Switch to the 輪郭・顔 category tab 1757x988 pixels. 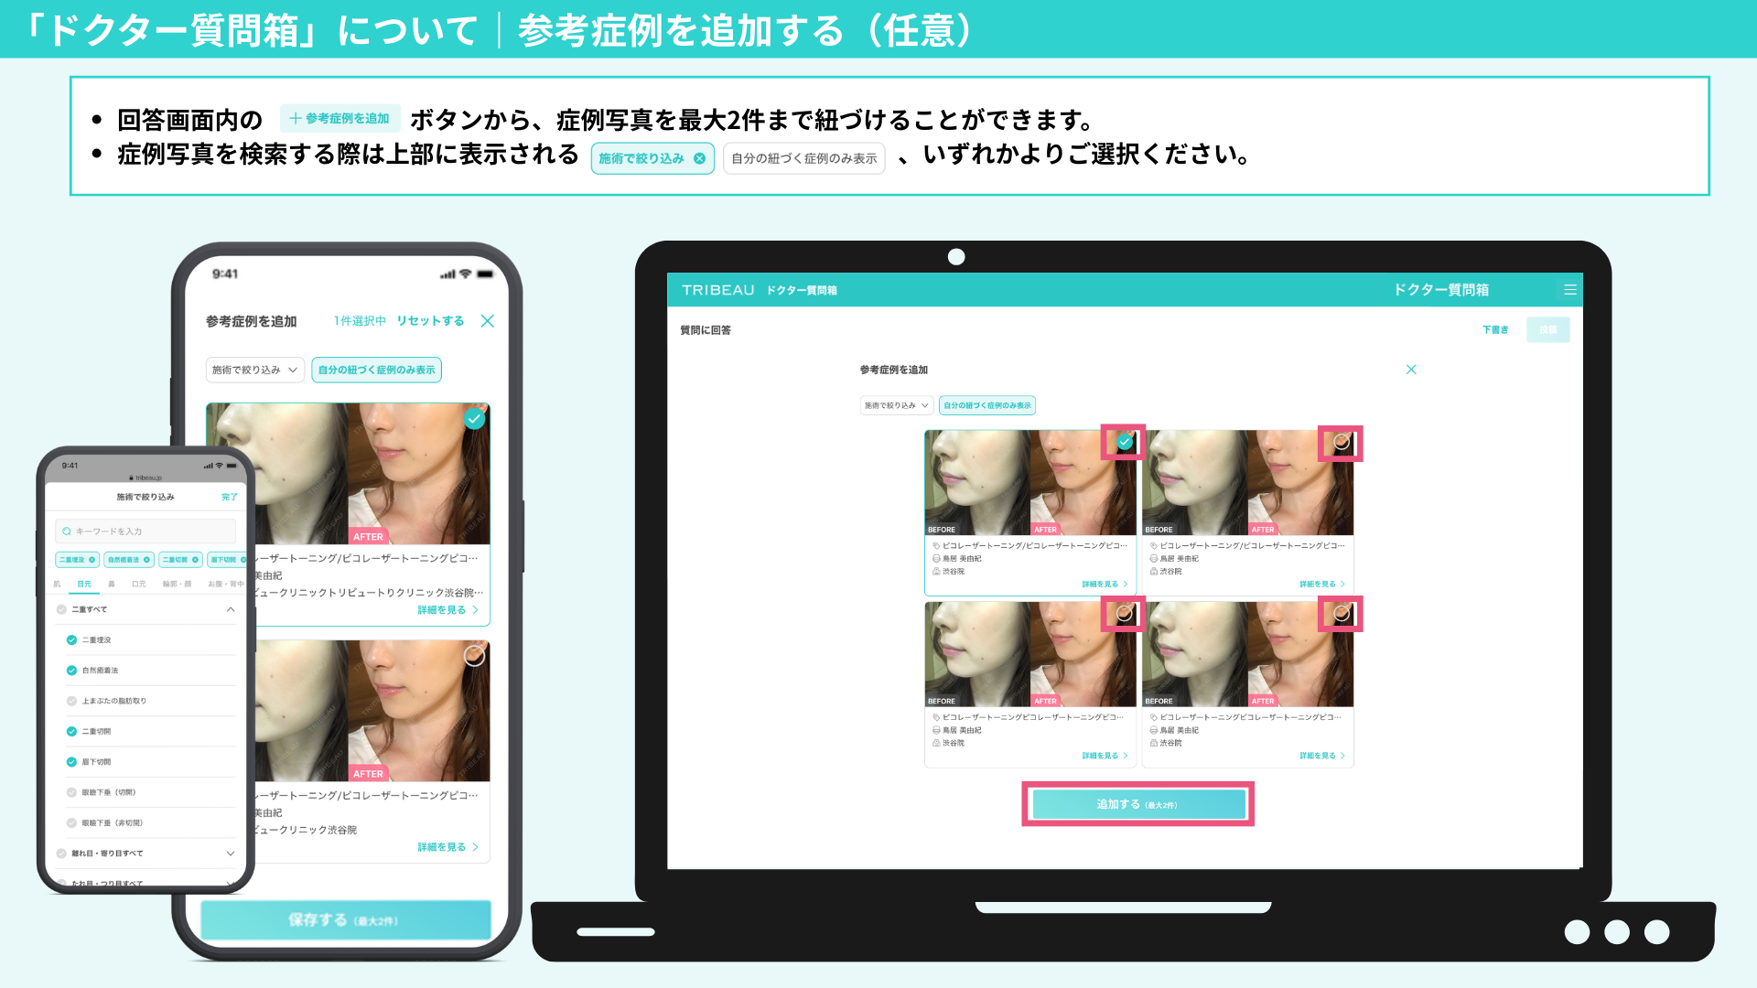(177, 584)
